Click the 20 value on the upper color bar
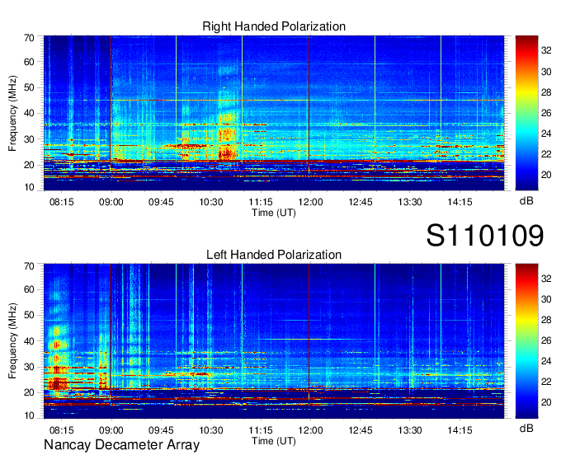 coord(546,175)
